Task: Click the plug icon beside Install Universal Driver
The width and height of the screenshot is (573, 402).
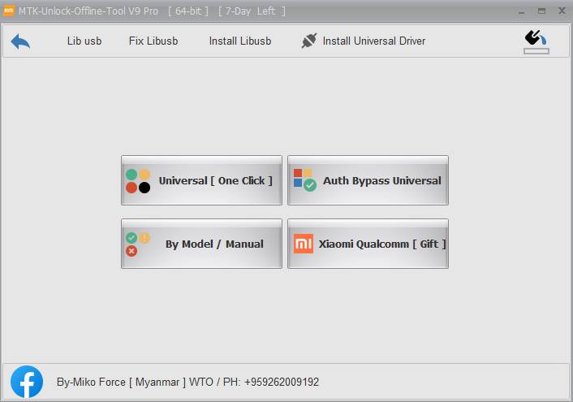Action: (x=308, y=41)
